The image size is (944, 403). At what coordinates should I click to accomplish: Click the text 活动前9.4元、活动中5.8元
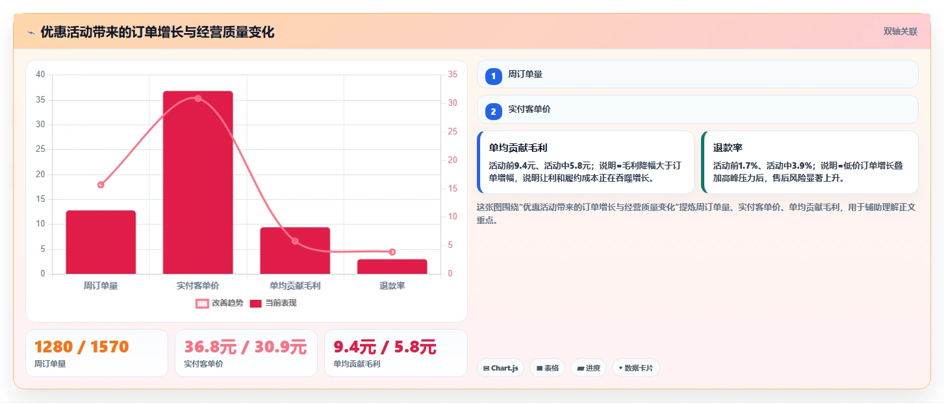541,165
